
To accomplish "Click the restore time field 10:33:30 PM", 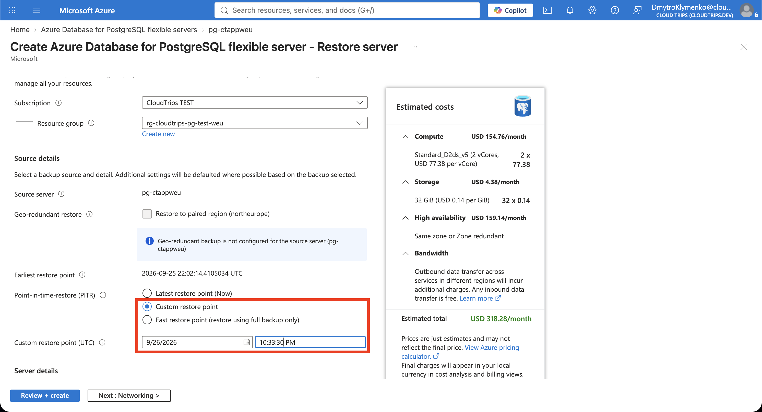I will pyautogui.click(x=310, y=342).
